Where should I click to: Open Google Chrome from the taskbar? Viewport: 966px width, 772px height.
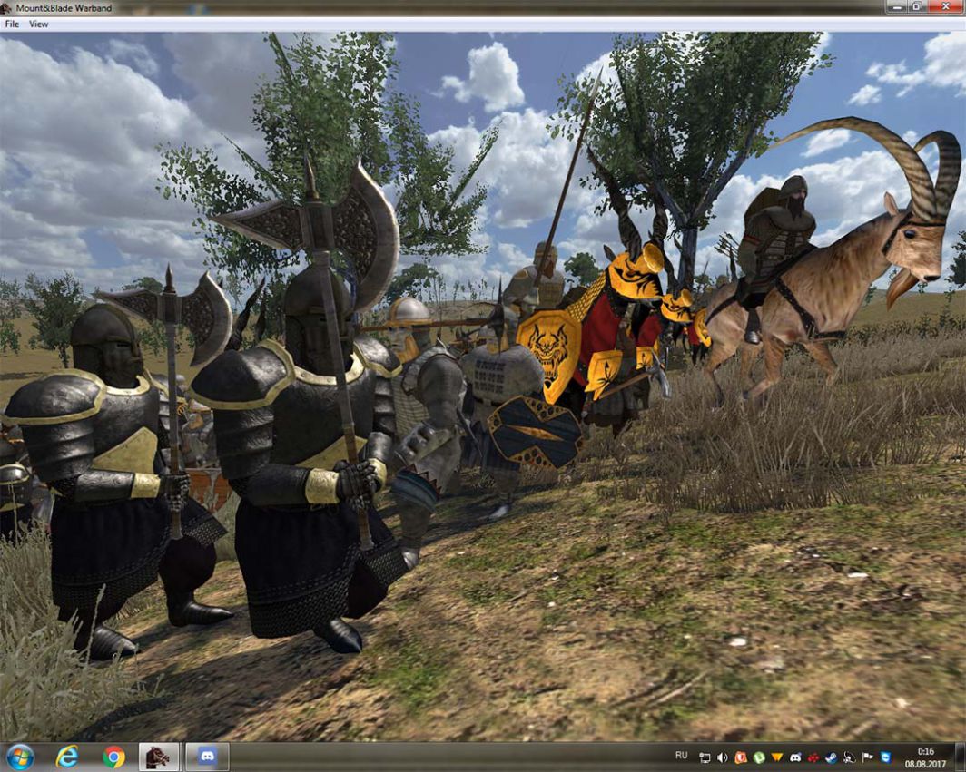coord(113,757)
